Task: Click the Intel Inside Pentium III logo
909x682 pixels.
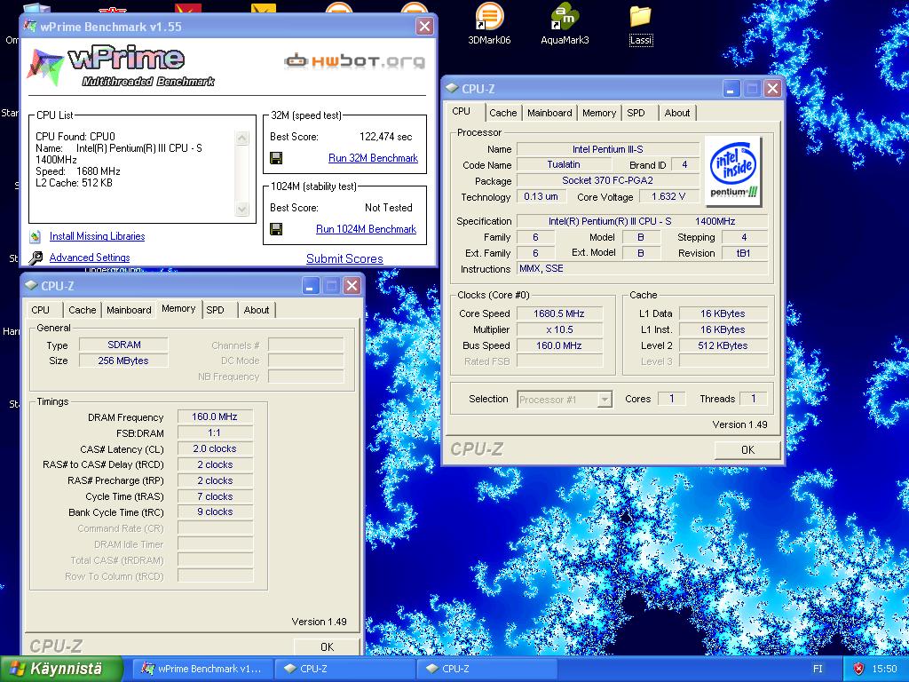Action: [x=733, y=171]
